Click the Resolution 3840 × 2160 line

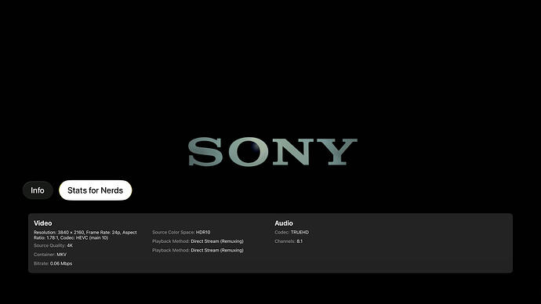85,235
